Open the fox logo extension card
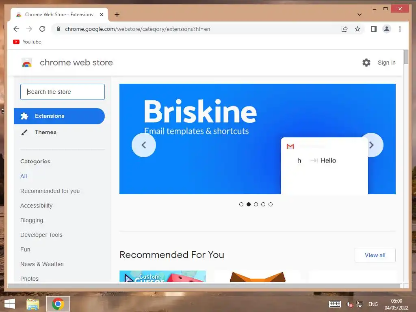 (258, 276)
